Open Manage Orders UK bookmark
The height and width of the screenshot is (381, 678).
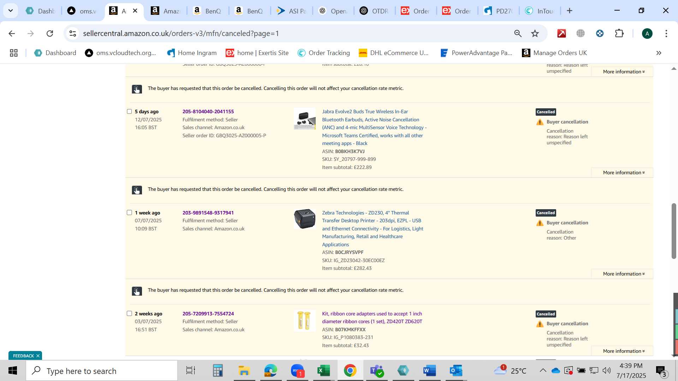pyautogui.click(x=554, y=53)
